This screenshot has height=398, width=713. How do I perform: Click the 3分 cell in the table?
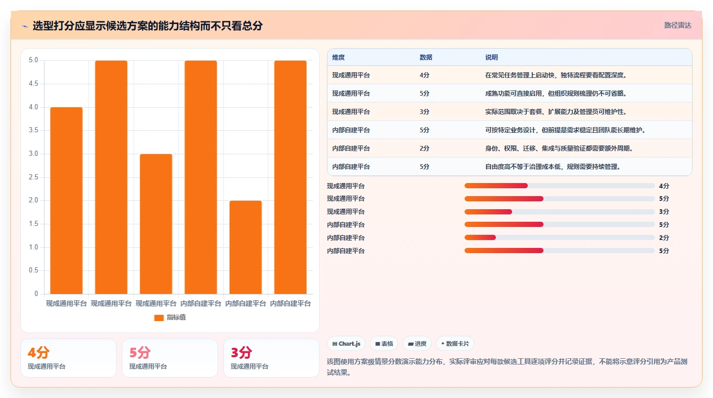(x=424, y=112)
